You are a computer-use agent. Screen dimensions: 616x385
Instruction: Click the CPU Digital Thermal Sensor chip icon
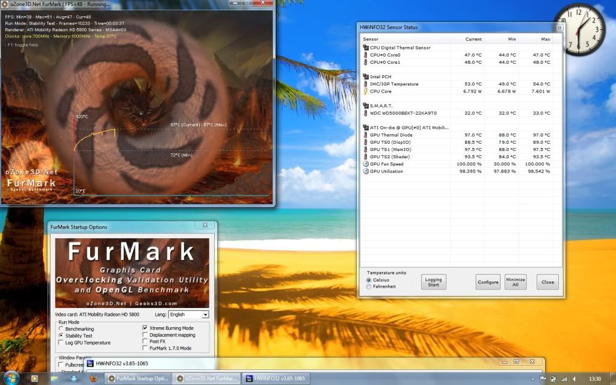tap(365, 48)
